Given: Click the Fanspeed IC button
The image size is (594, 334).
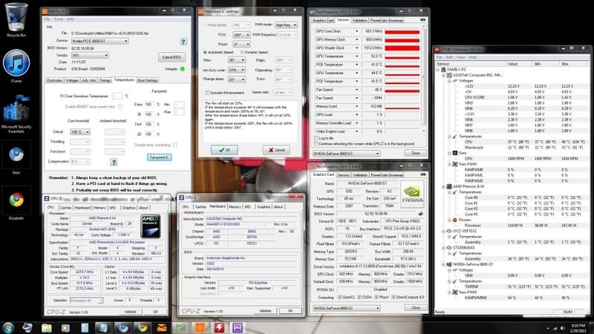Looking at the screenshot, I should (159, 157).
